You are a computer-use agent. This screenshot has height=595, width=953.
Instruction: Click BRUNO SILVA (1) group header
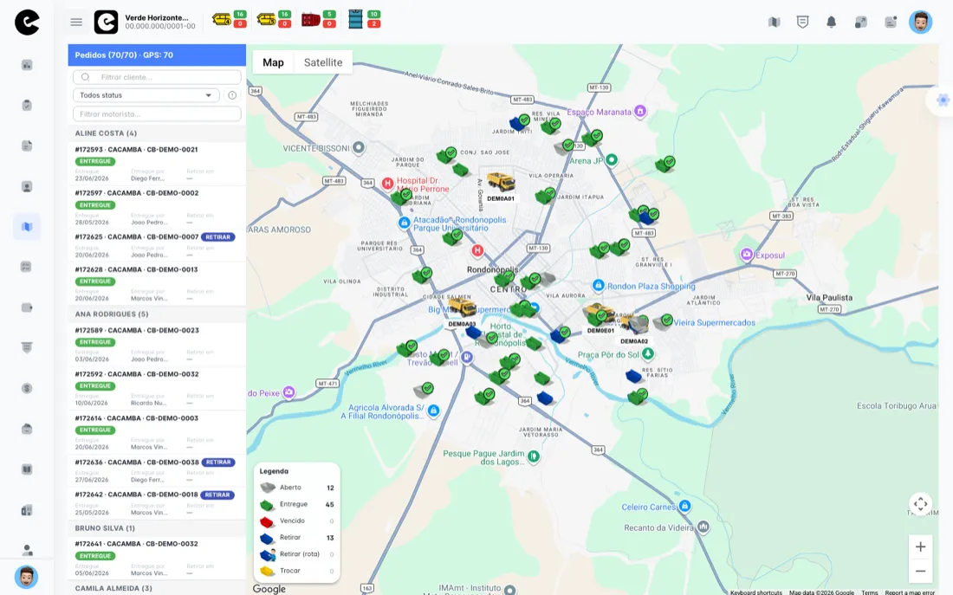coord(157,528)
